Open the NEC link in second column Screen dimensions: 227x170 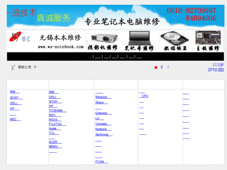pyautogui.click(x=55, y=115)
